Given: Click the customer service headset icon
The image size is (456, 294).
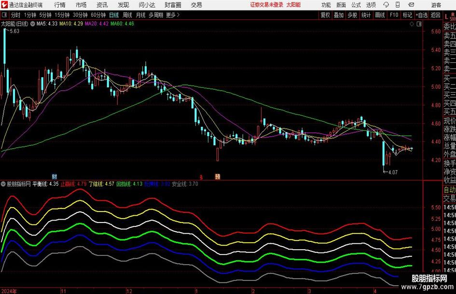Looking at the screenshot, I should [x=386, y=5].
